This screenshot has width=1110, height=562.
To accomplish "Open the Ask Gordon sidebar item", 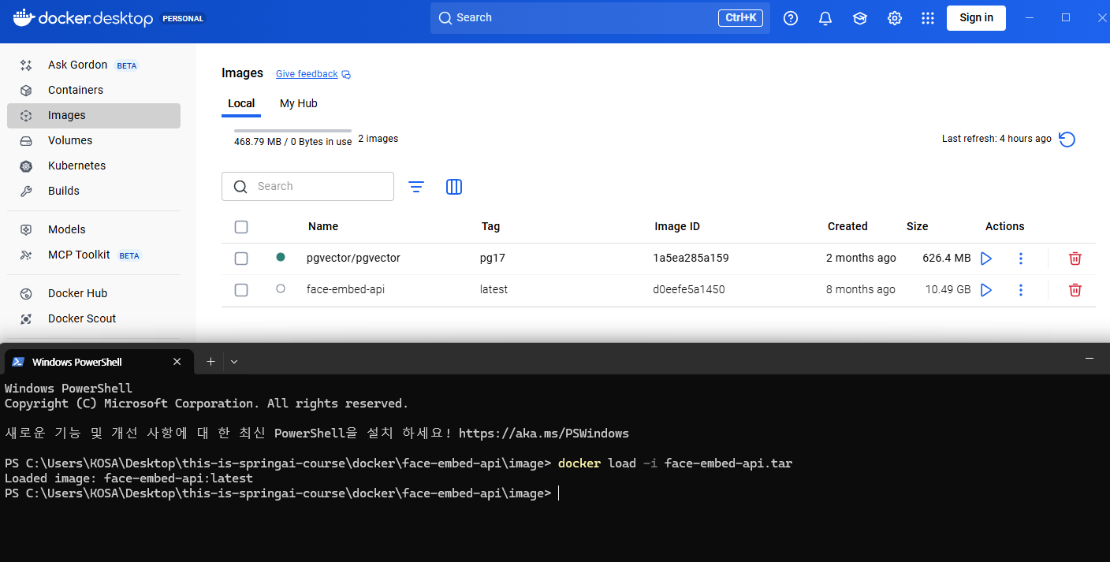I will [x=94, y=65].
